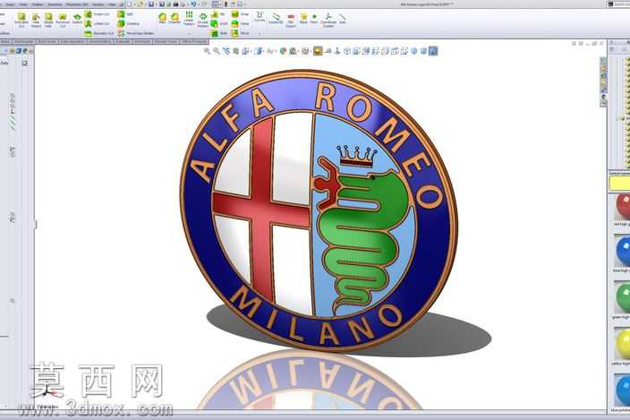Click the Save icon in title bar
Screen dimensions: 630x420
pos(151,4)
